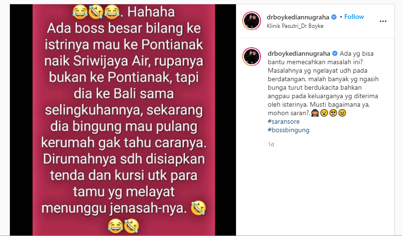Open the drboykediannugraha username in the caption
This screenshot has width=402, height=236.
tap(299, 53)
